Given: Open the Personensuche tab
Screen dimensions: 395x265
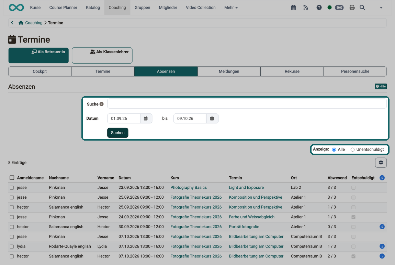Looking at the screenshot, I should coord(355,71).
